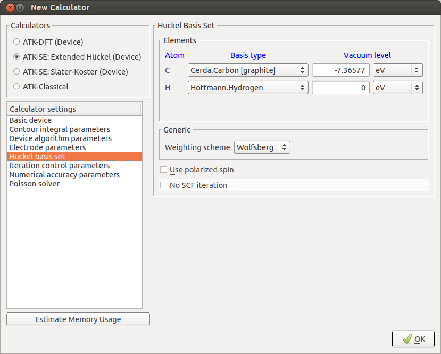Select Numerical accuracy parameters

(64, 175)
